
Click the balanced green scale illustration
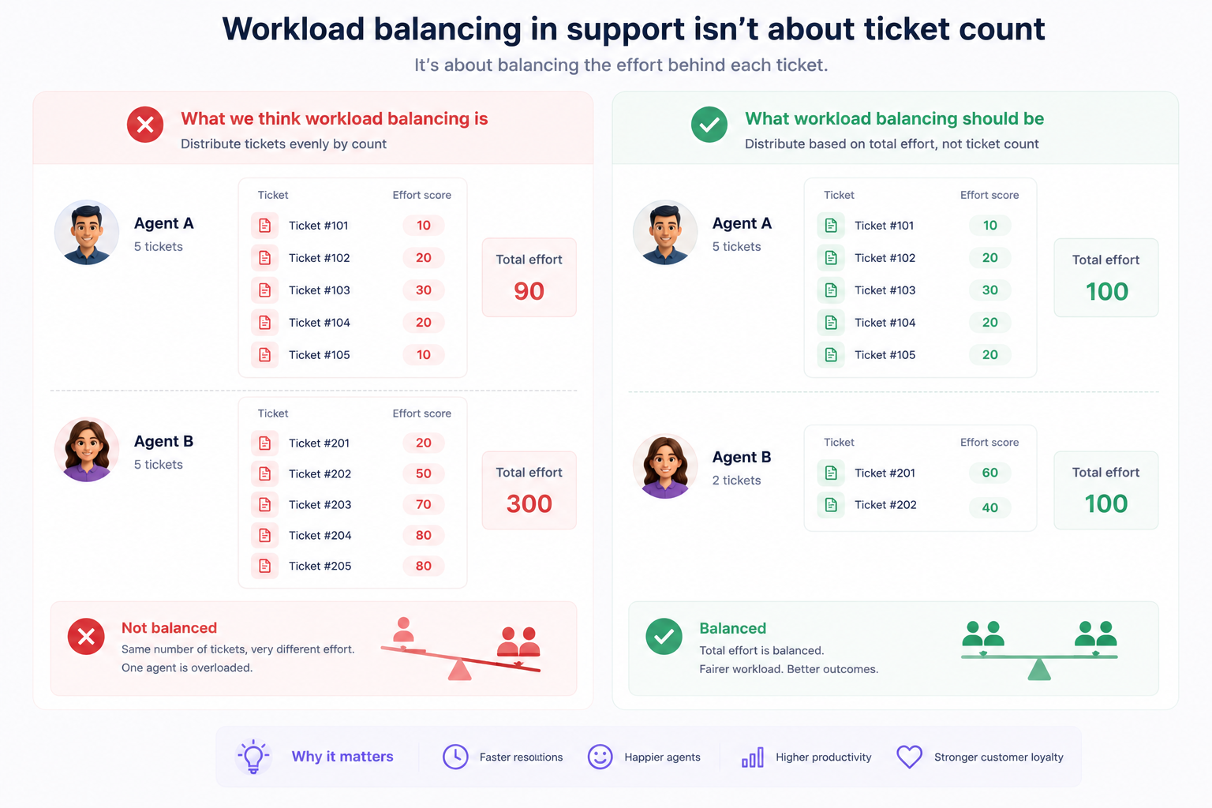(x=1039, y=650)
